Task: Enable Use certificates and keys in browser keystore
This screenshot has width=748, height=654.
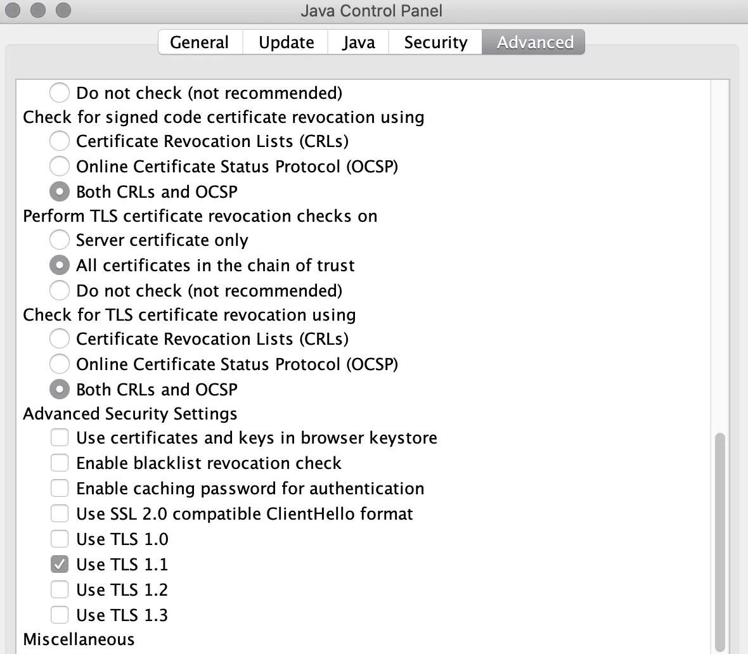Action: click(x=60, y=437)
